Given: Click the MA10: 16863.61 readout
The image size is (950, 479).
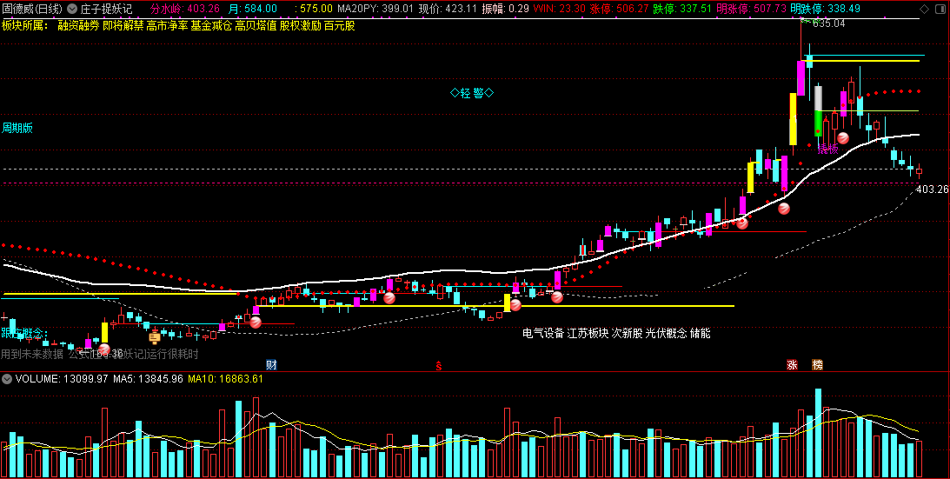Looking at the screenshot, I should pos(225,379).
